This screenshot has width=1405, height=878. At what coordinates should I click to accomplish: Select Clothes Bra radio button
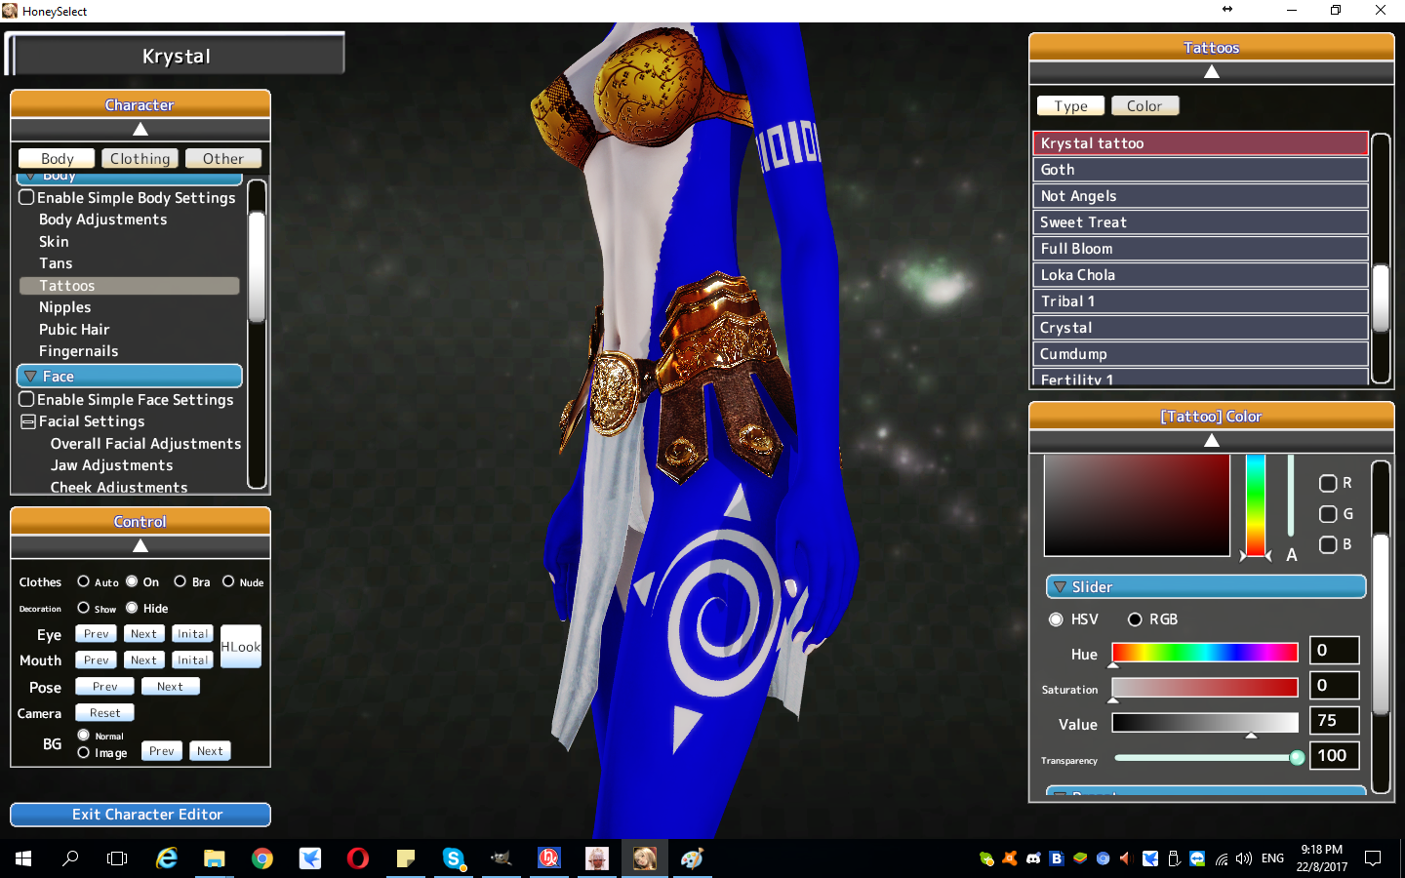[181, 581]
